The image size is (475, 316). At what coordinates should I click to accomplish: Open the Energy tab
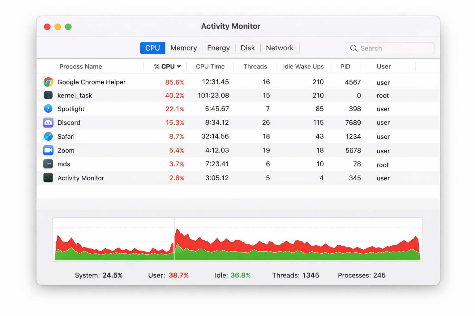[x=218, y=48]
